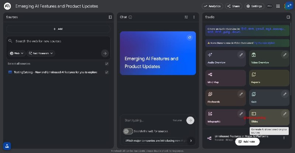Open chat configuration sliders icon
This screenshot has height=153, width=295.
pyautogui.click(x=186, y=17)
